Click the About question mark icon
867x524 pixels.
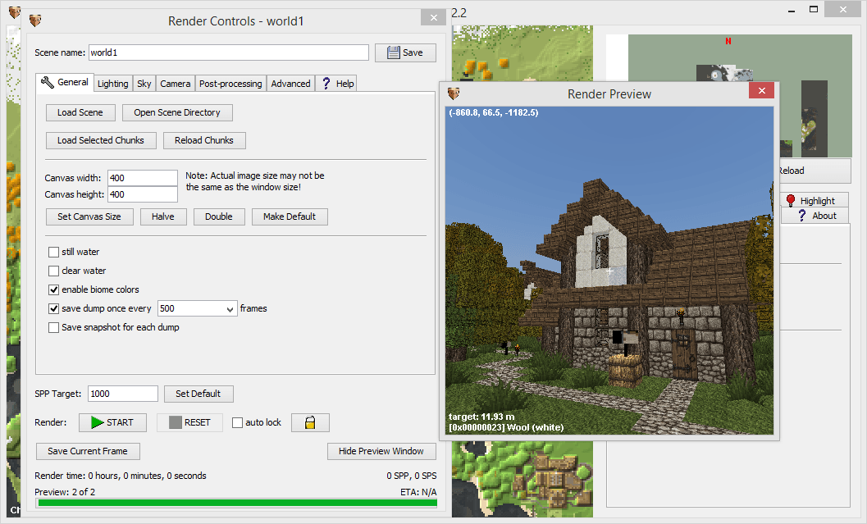click(x=801, y=216)
